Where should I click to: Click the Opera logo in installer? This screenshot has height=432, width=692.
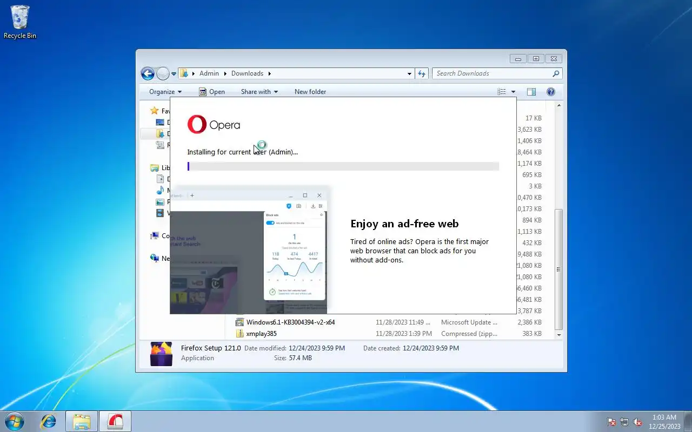214,125
